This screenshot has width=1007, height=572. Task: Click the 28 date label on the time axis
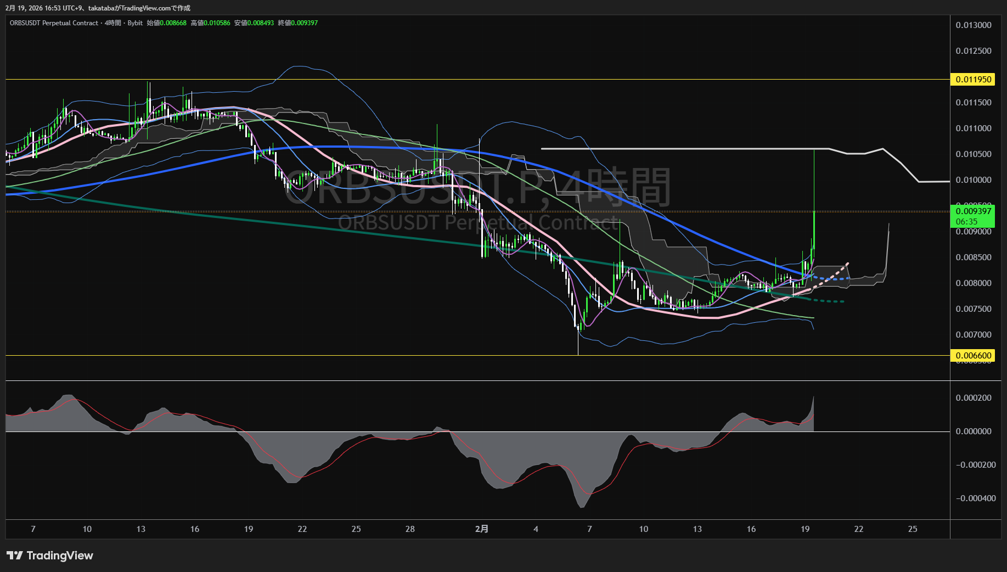[410, 529]
